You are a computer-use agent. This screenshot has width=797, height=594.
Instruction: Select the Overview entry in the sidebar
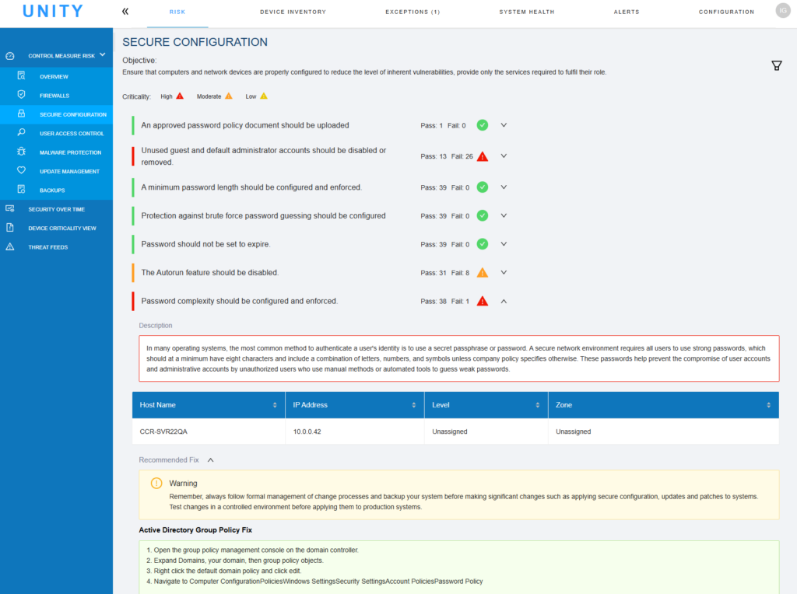(21, 76)
